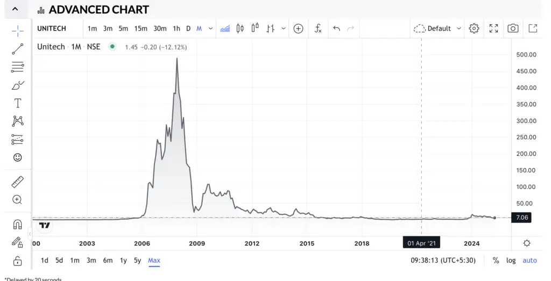Open chart settings gear icon
This screenshot has height=281, width=551.
[474, 28]
